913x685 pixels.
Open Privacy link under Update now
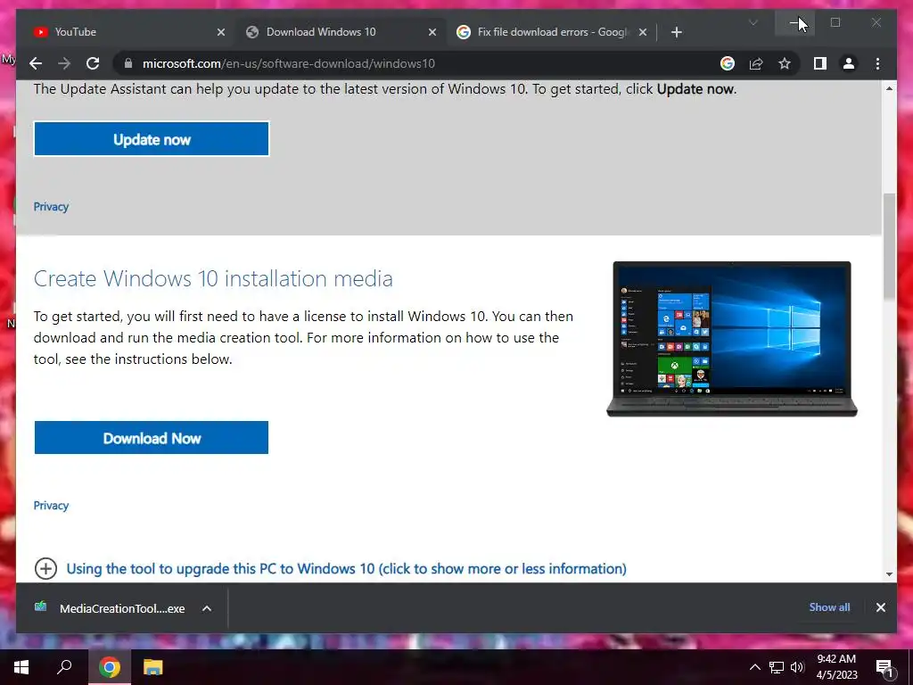51,207
